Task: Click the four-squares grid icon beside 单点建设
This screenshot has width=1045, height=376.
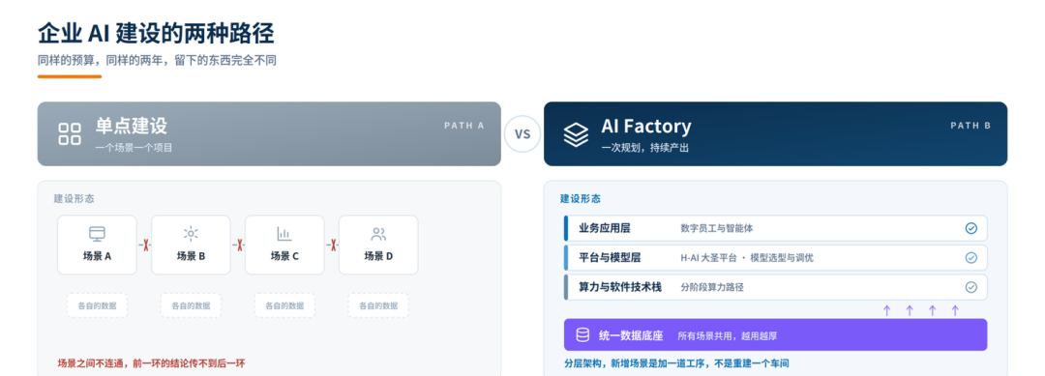Action: [x=70, y=133]
